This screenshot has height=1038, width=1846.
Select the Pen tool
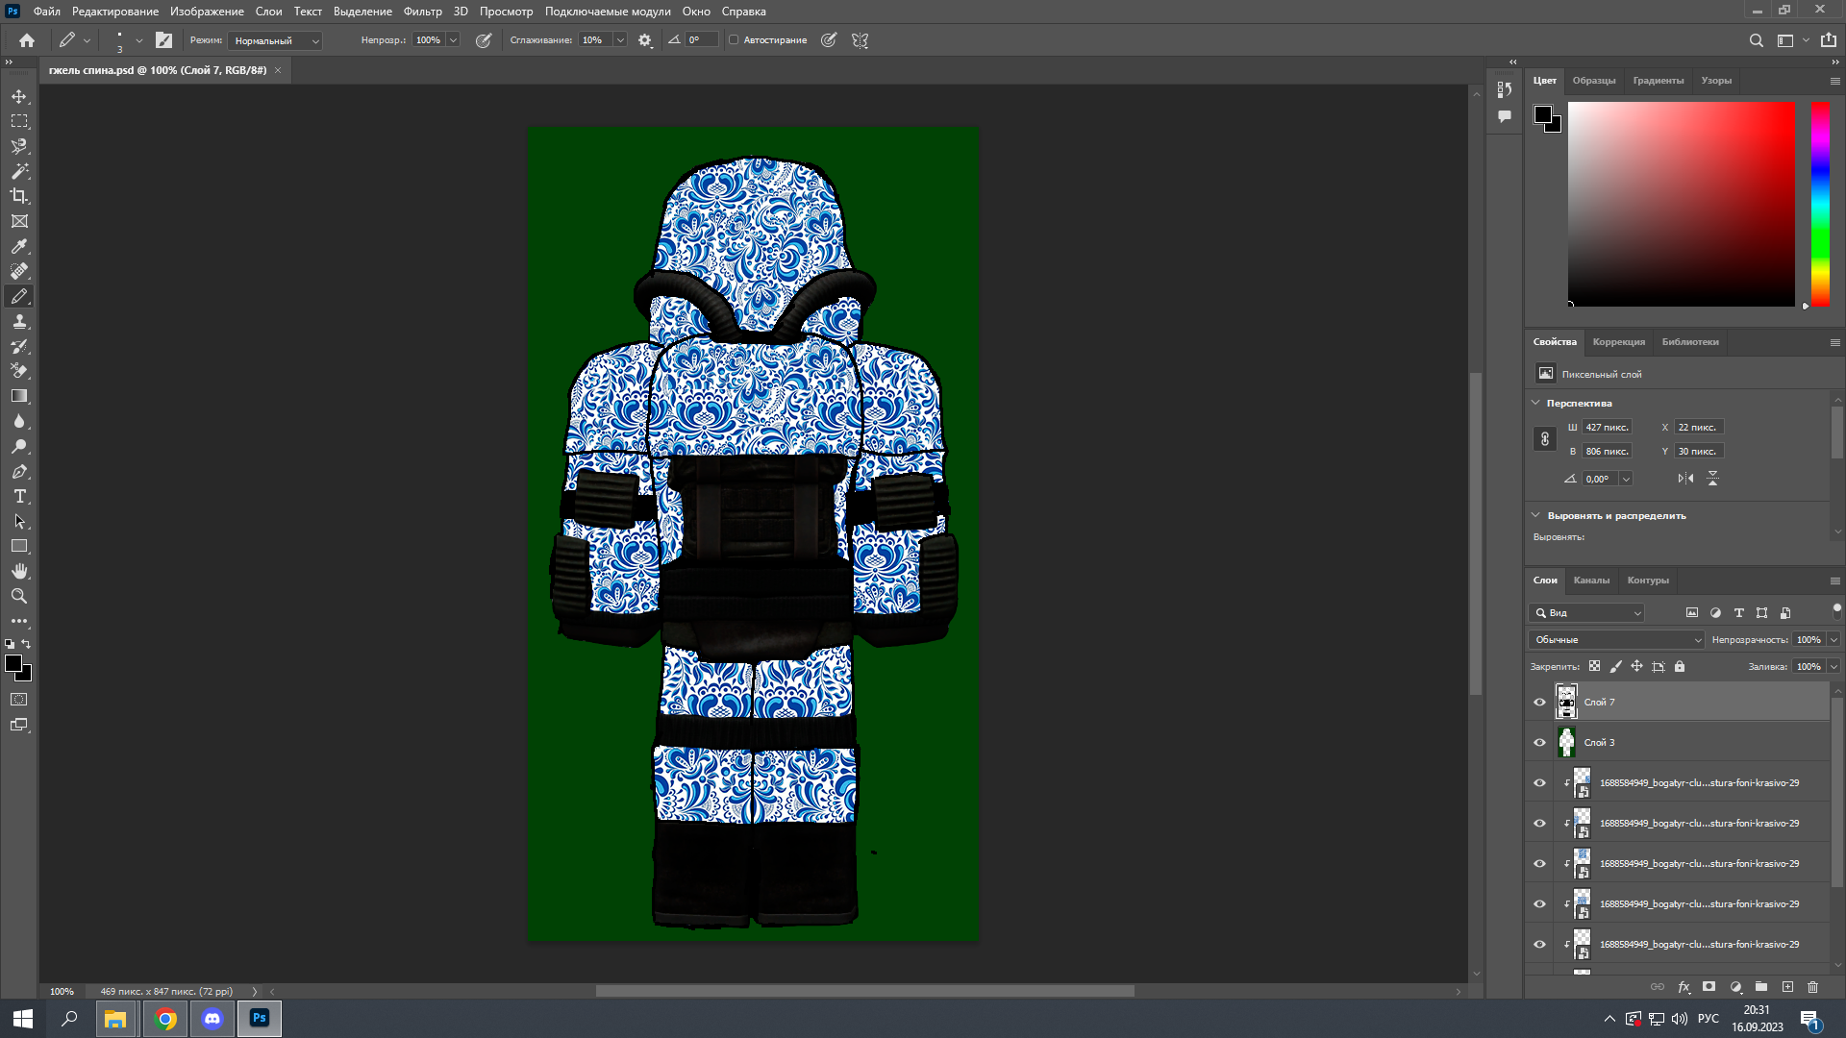[x=19, y=471]
